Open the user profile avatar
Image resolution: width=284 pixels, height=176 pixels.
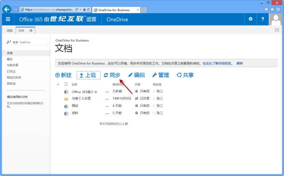tap(276, 19)
